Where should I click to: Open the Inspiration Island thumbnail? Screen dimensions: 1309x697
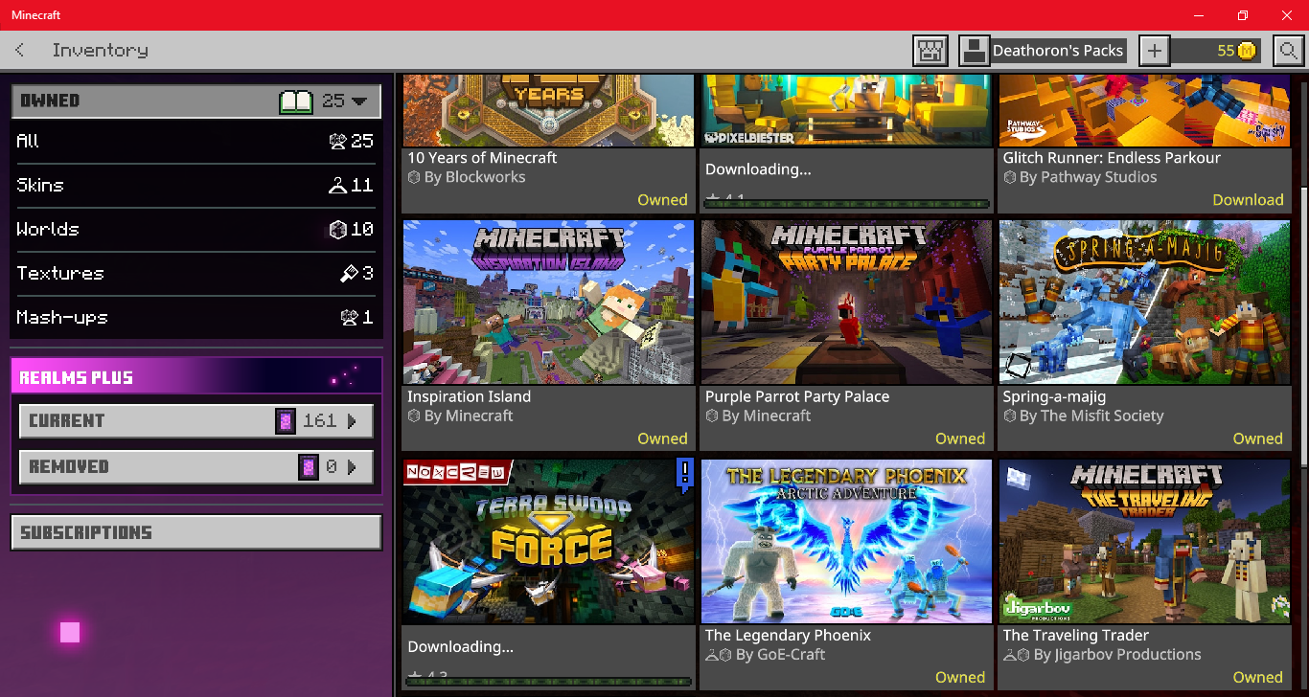pos(548,303)
